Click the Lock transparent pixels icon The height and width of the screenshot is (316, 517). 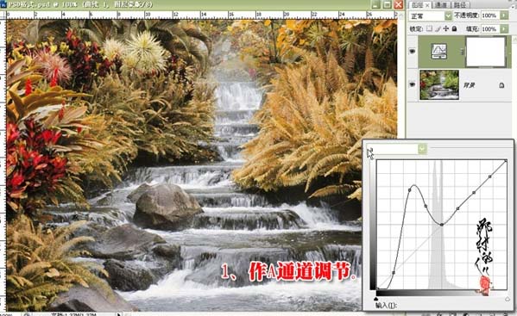(429, 28)
